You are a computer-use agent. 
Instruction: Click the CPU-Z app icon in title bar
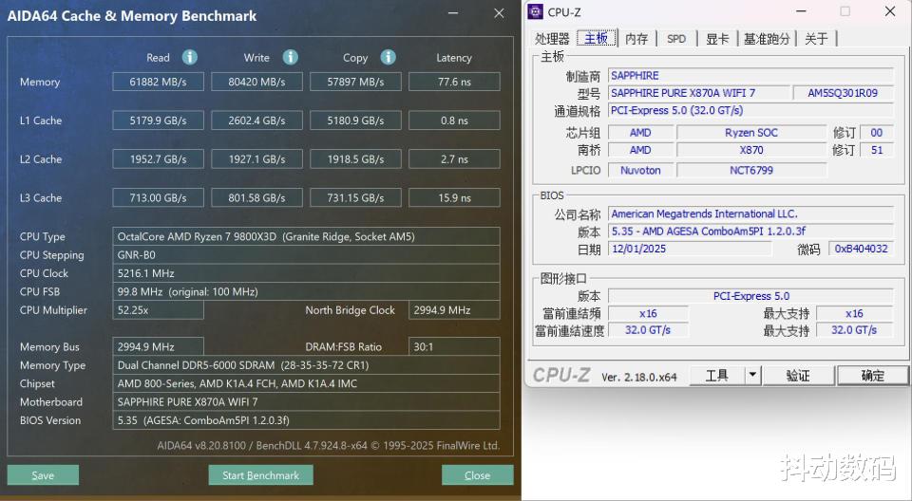[x=535, y=11]
